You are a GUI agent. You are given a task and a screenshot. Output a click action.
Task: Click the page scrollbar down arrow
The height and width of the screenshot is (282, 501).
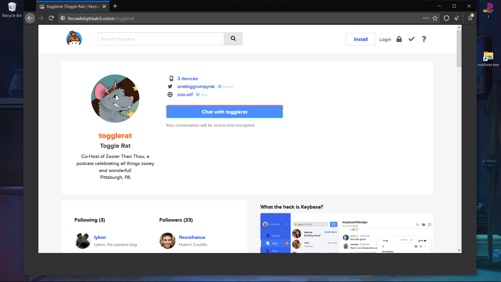tap(459, 250)
